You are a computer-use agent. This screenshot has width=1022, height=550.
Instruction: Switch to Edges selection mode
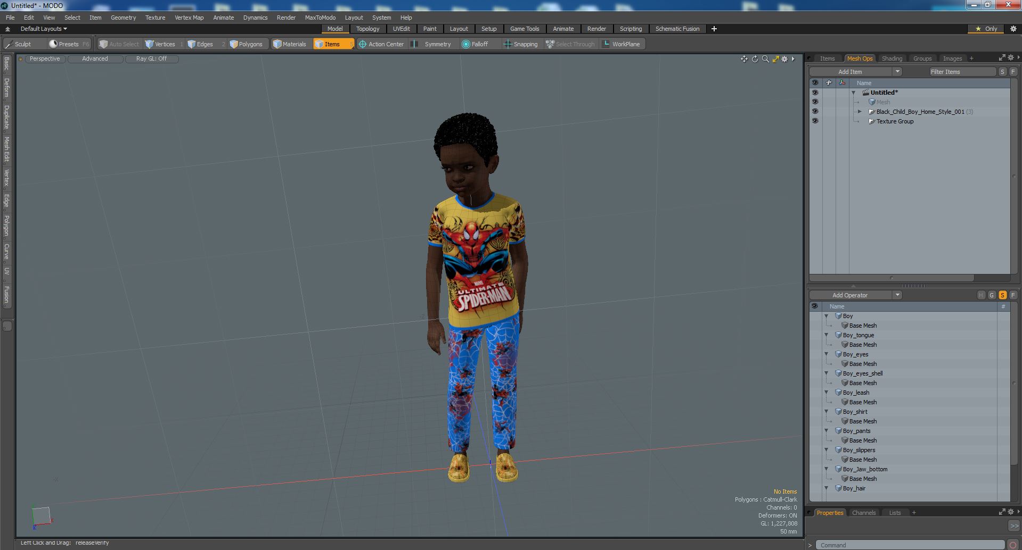pos(205,44)
